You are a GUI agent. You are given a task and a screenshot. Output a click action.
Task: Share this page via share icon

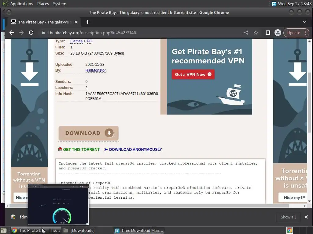pos(246,33)
